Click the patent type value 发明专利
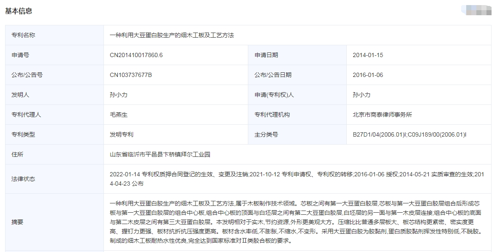 point(121,134)
